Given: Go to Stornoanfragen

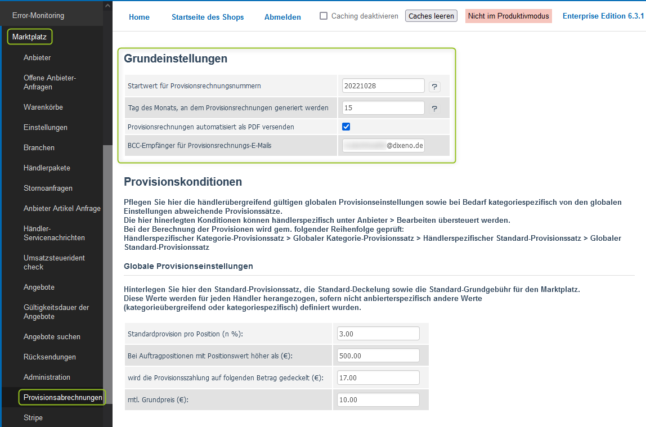Looking at the screenshot, I should click(x=48, y=188).
